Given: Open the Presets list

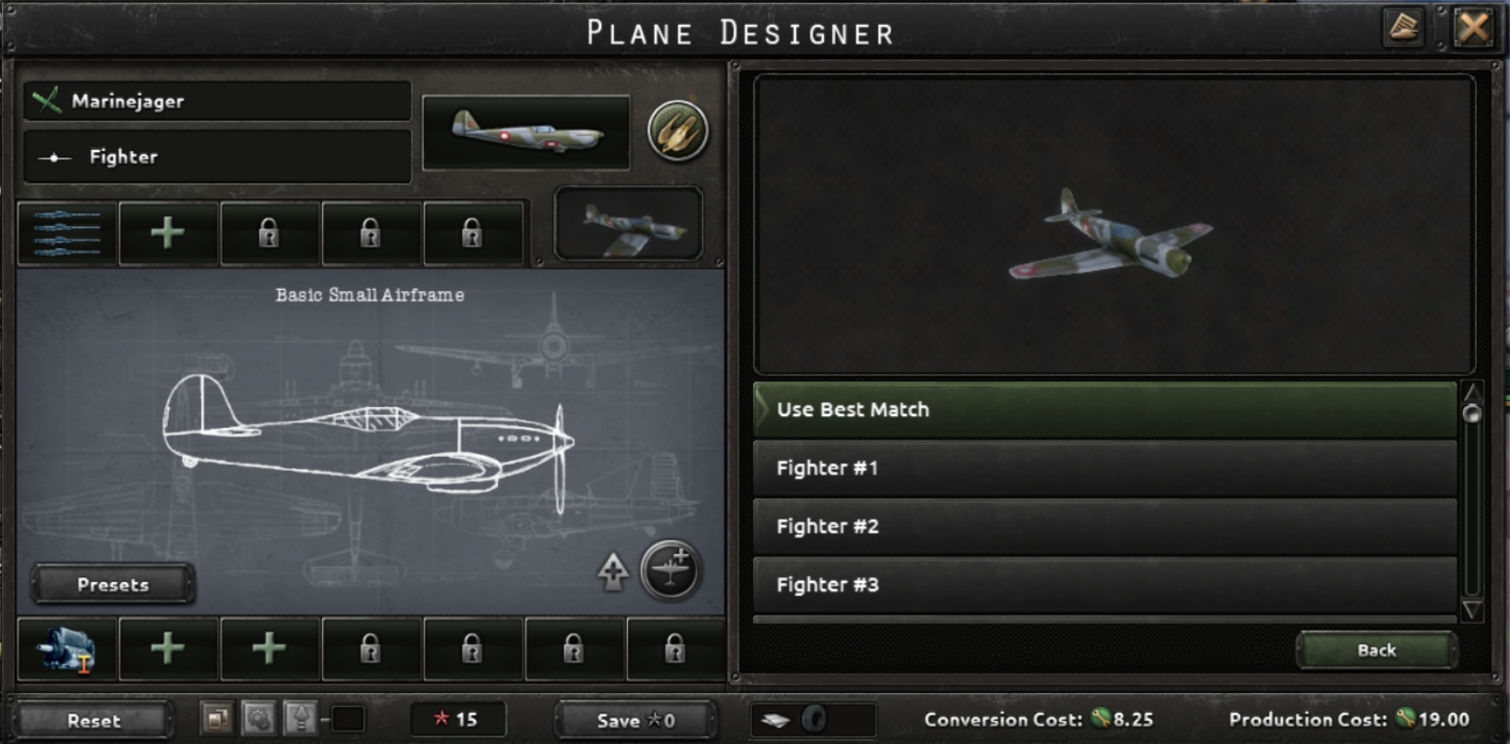Looking at the screenshot, I should pos(113,585).
